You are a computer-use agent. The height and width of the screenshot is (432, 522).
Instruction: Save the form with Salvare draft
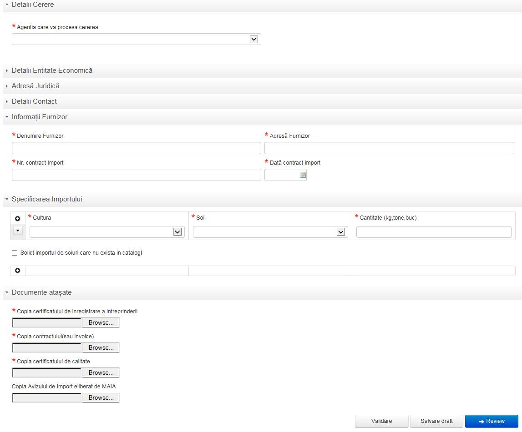point(436,421)
